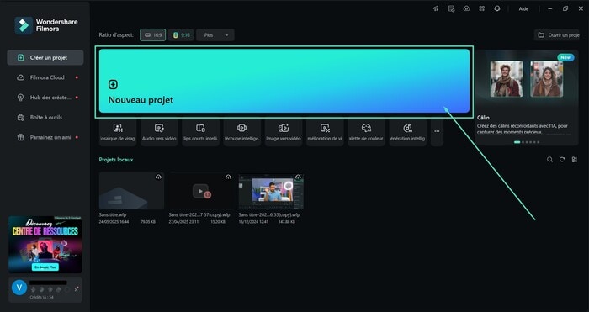The width and height of the screenshot is (589, 312).
Task: Open the Centre de Ressources banner
Action: click(x=45, y=245)
